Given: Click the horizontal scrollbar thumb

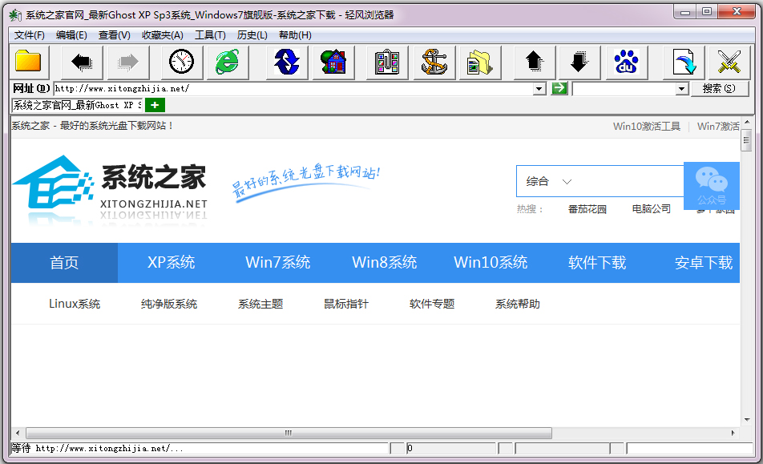Looking at the screenshot, I should click(289, 433).
